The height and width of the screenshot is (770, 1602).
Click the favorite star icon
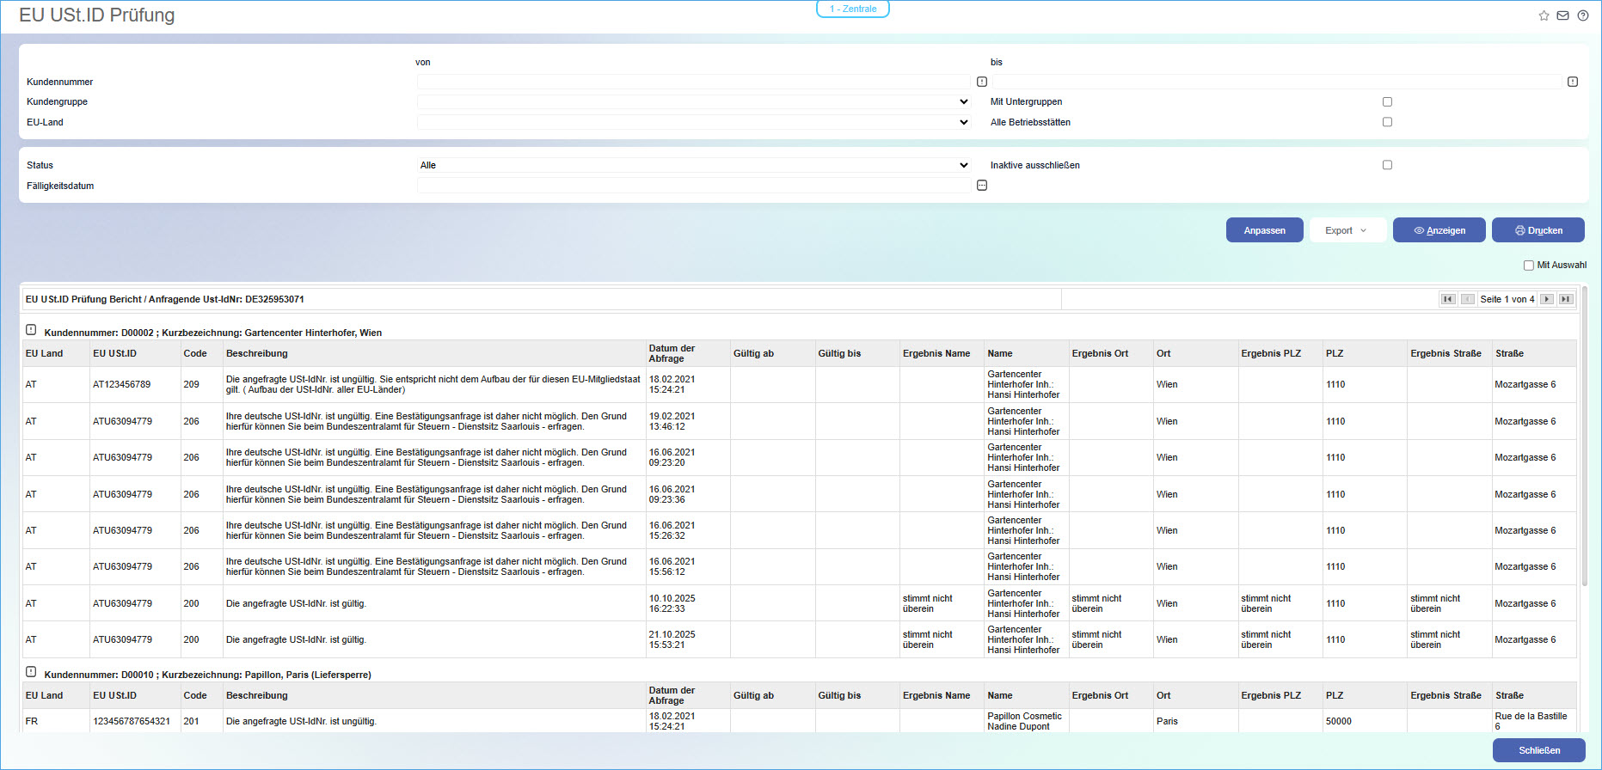1544,15
